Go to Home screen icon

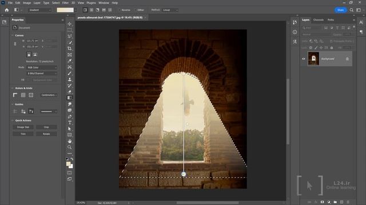click(x=7, y=10)
